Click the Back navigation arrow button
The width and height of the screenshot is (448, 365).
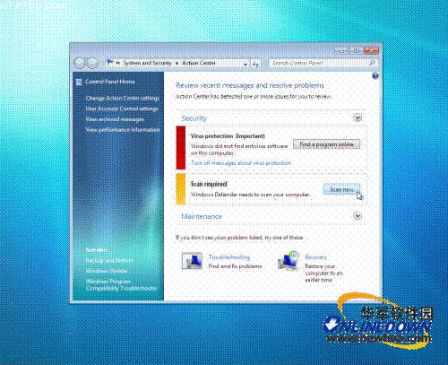pos(80,63)
